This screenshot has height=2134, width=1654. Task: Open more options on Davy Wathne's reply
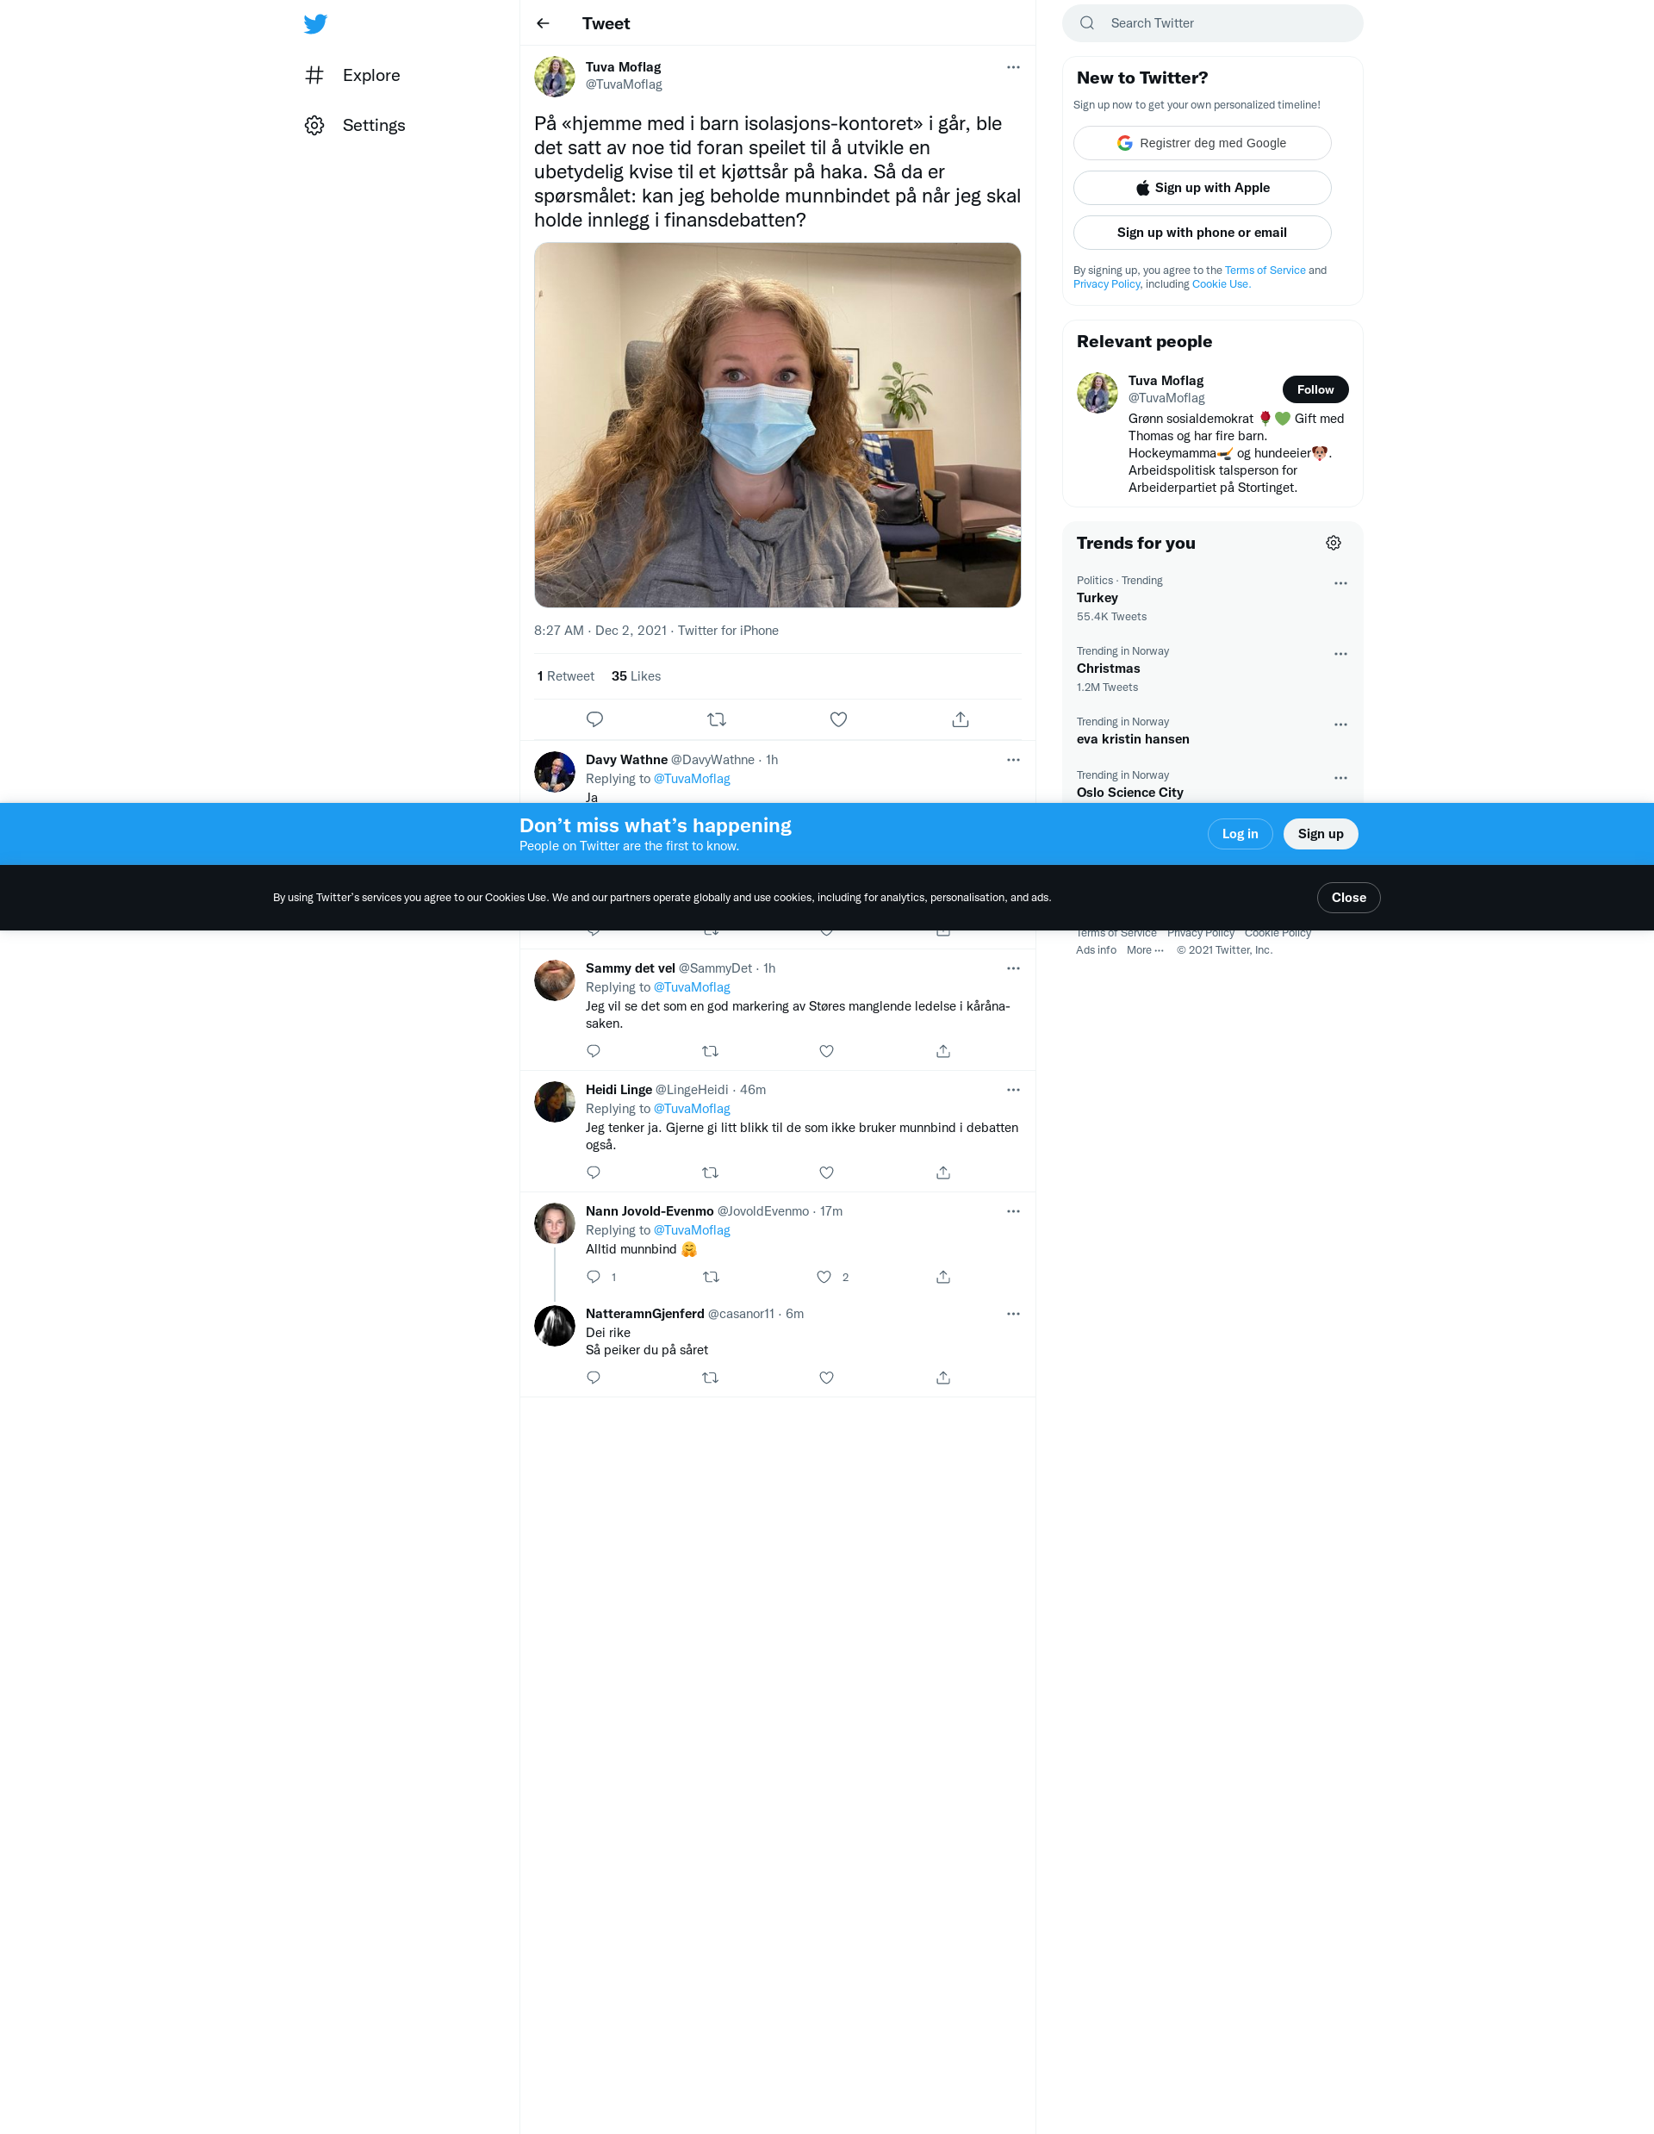(x=1013, y=760)
